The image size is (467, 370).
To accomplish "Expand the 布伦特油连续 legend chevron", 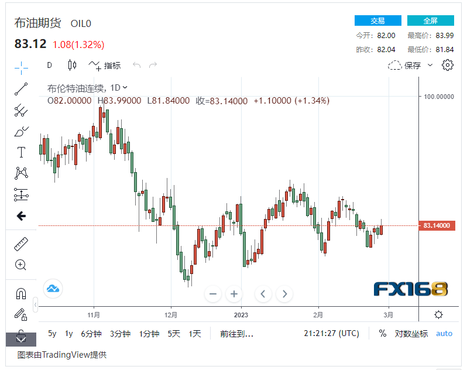I will tap(125, 88).
